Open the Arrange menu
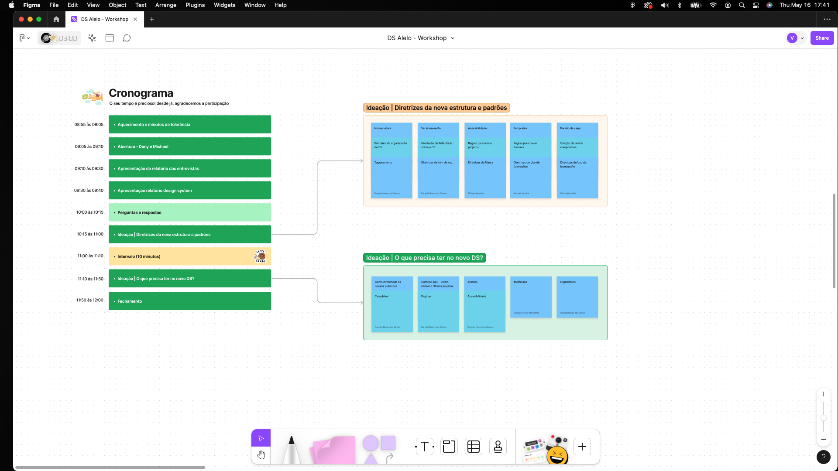This screenshot has width=838, height=471. pos(165,5)
